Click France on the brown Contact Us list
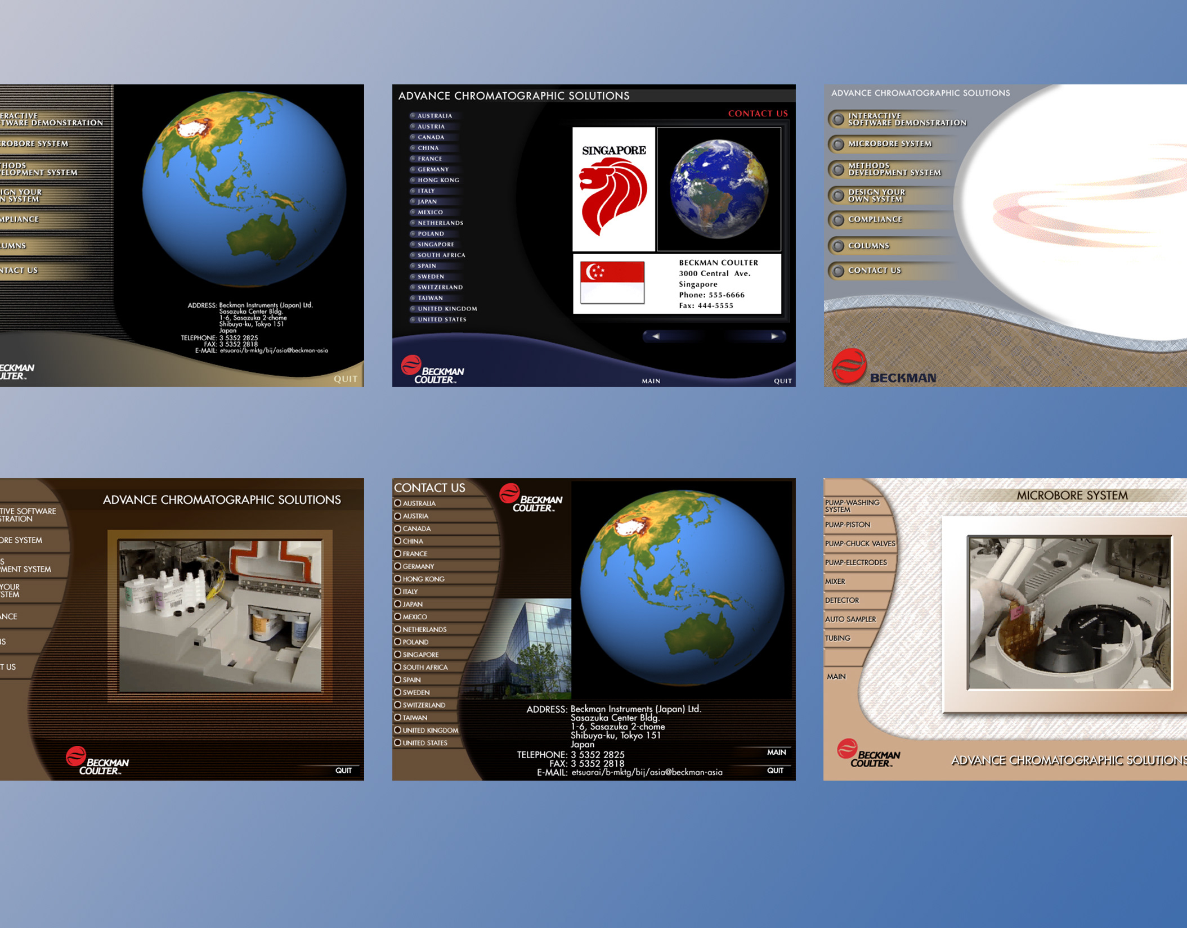The width and height of the screenshot is (1187, 928). point(415,554)
